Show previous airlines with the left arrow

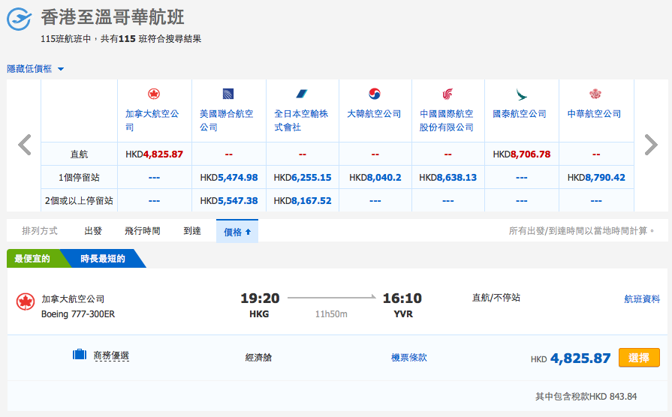tap(25, 145)
